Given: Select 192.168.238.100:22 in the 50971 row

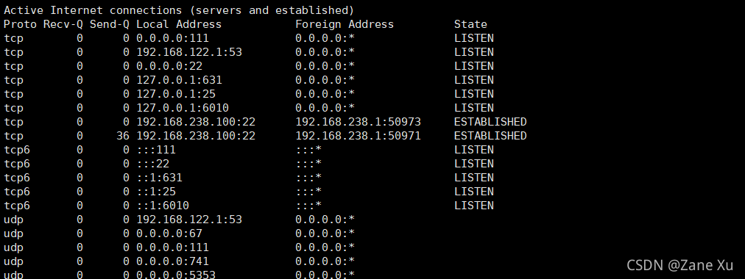Looking at the screenshot, I should 196,136.
